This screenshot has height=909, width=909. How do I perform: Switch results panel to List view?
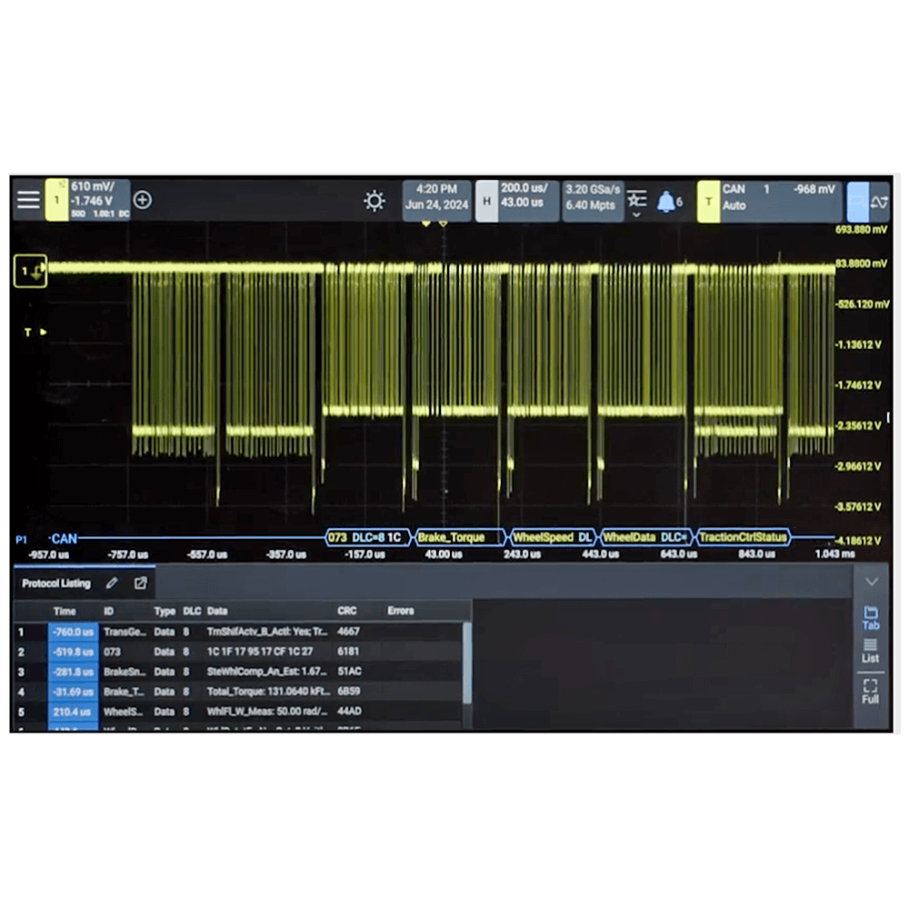(870, 651)
